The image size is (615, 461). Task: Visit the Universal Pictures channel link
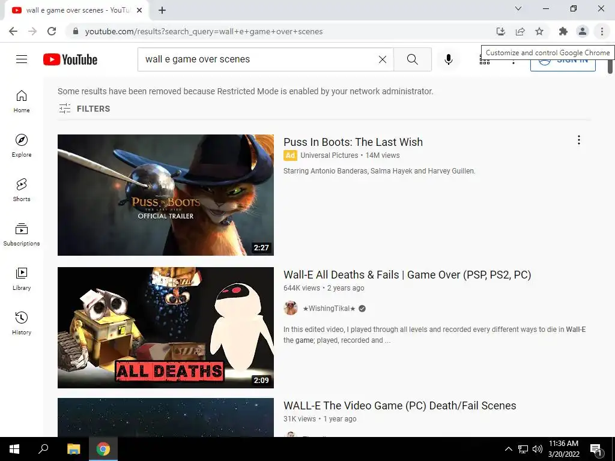click(x=329, y=155)
